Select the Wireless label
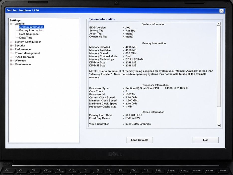The width and height of the screenshot is (233, 175). (20, 60)
